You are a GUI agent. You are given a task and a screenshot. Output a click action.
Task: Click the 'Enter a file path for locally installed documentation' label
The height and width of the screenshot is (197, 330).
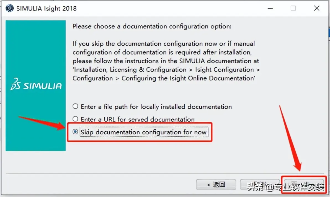tap(156, 107)
